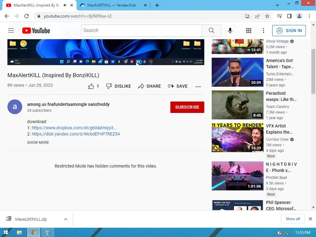
Task: Open America's Got Talent video thumbnail
Action: click(237, 72)
